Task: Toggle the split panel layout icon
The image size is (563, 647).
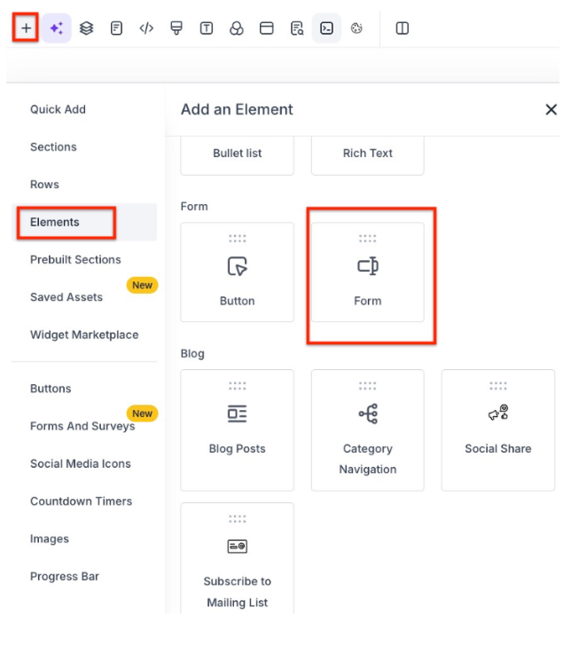Action: (x=403, y=28)
